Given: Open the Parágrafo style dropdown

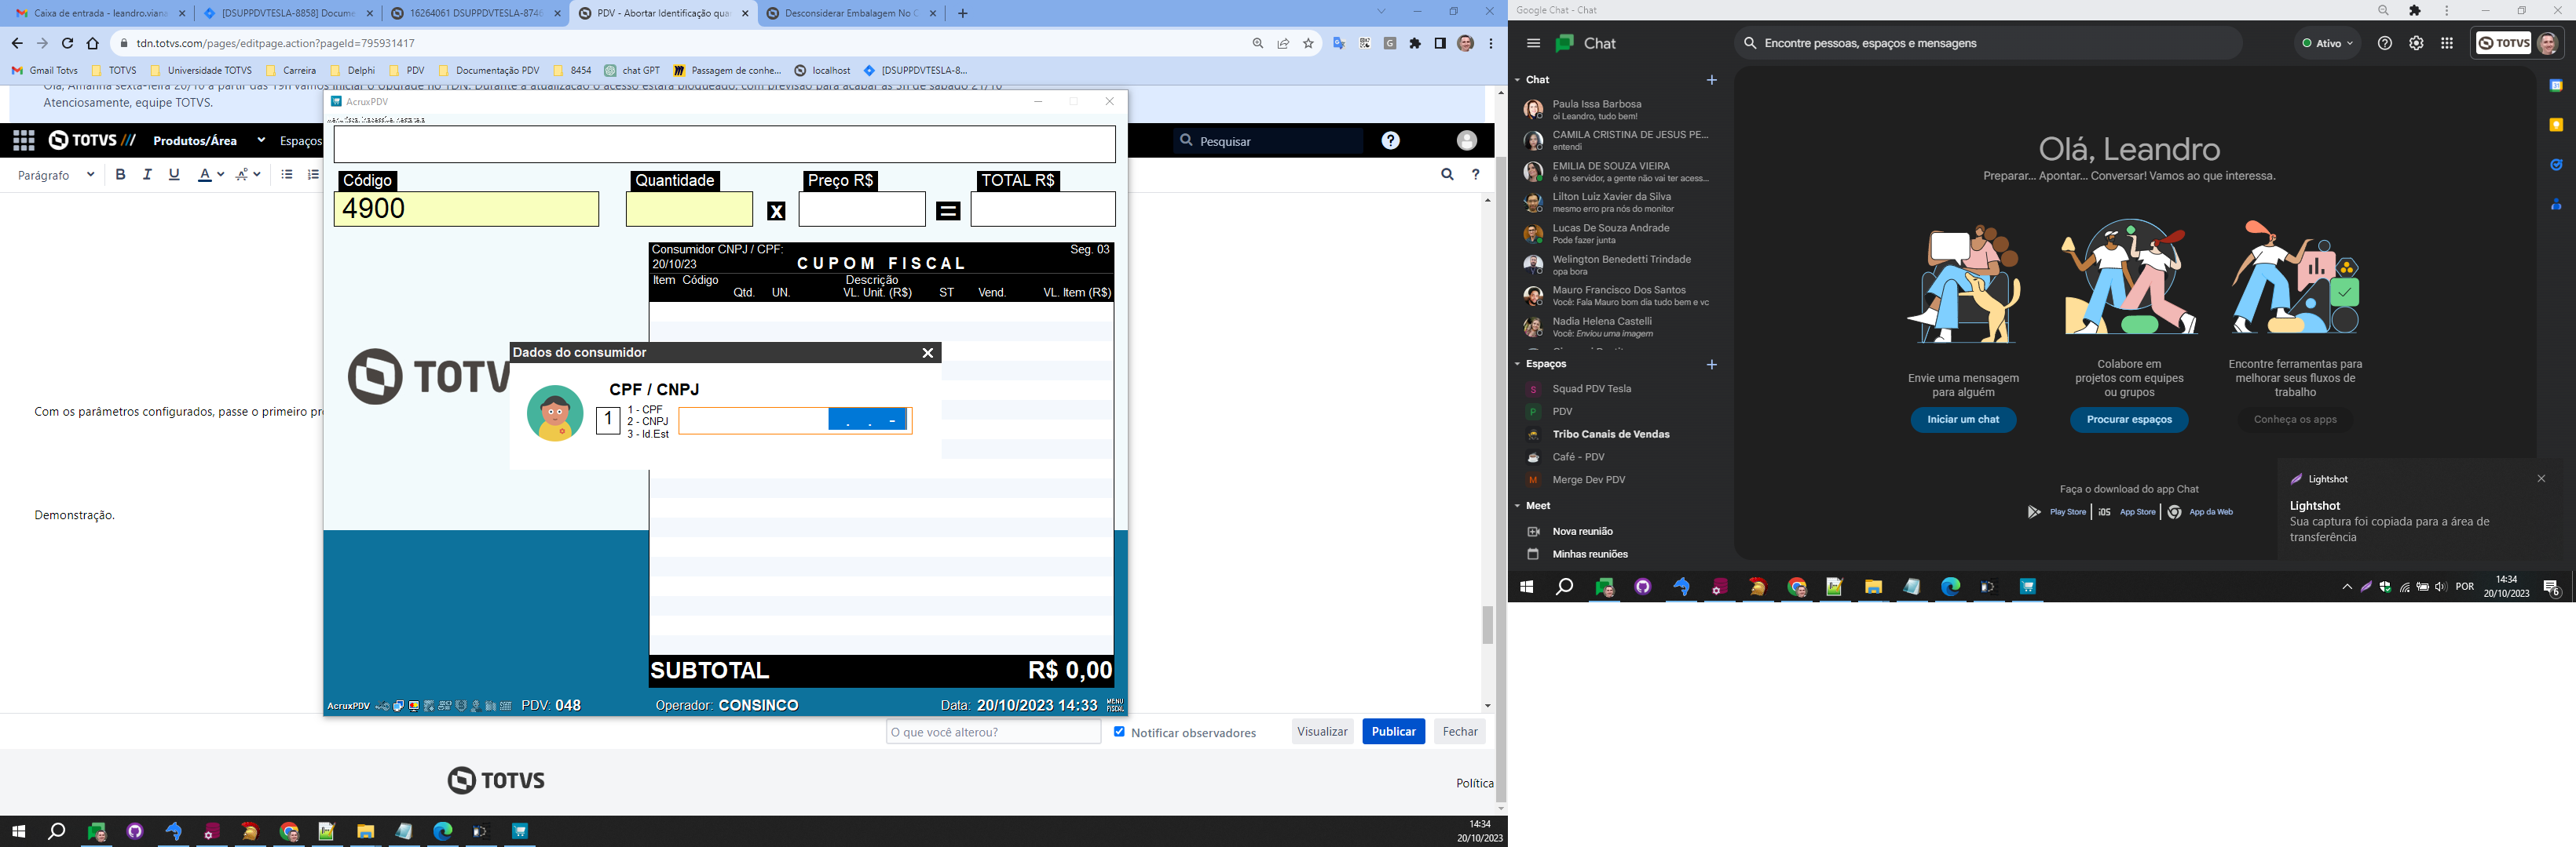Looking at the screenshot, I should point(56,175).
